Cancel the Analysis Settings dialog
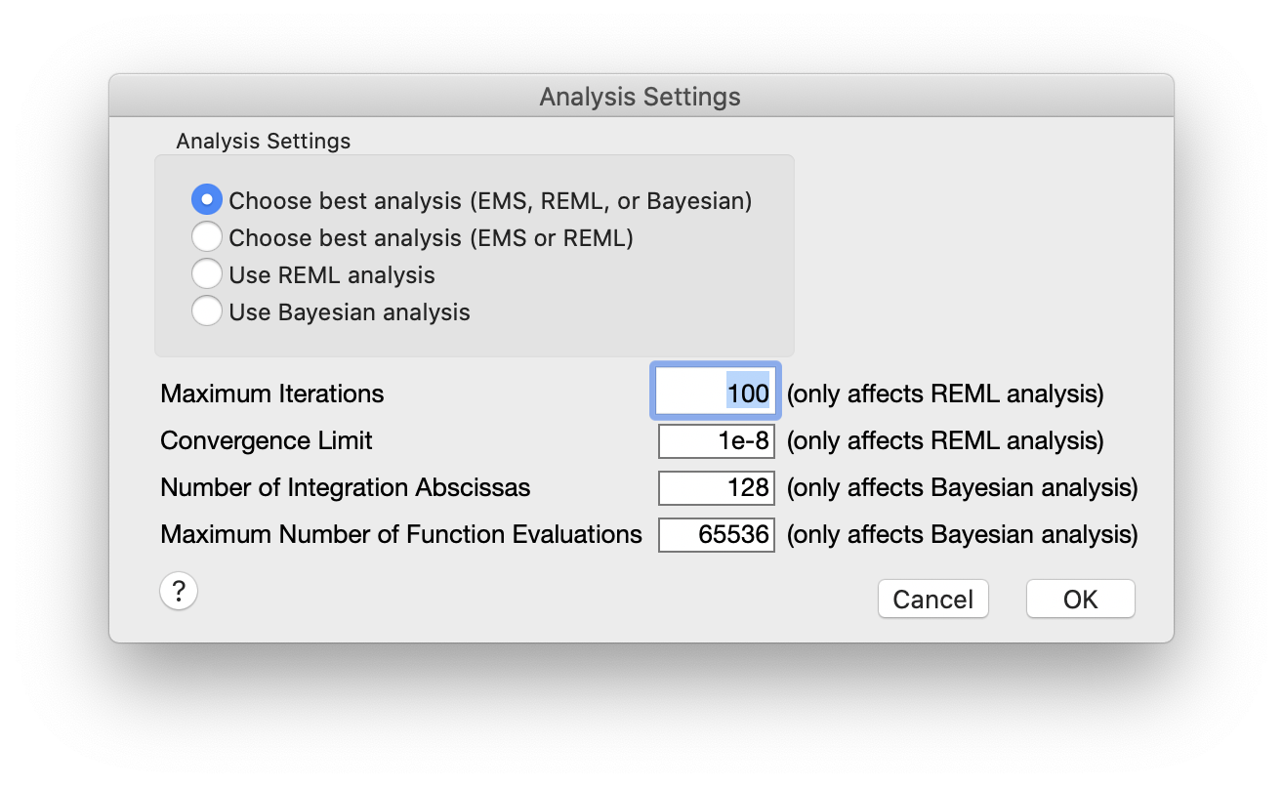The width and height of the screenshot is (1283, 787). 932,599
